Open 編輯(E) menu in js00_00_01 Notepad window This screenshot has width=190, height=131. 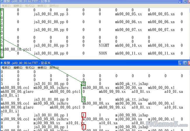click(x=18, y=6)
